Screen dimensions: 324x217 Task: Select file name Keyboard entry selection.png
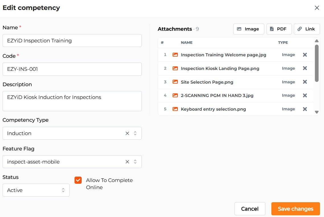pos(213,109)
